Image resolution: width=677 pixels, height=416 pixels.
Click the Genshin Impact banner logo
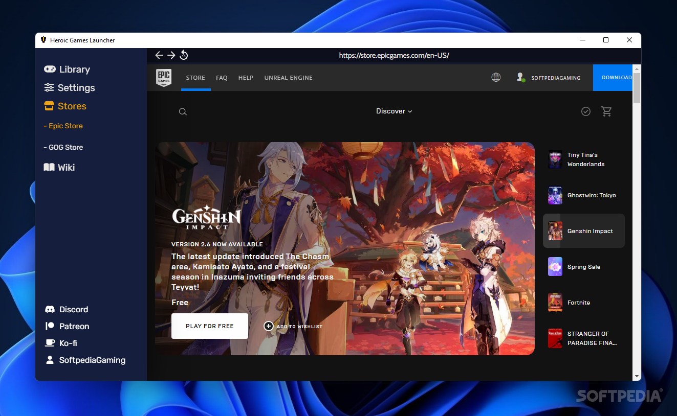pyautogui.click(x=206, y=217)
